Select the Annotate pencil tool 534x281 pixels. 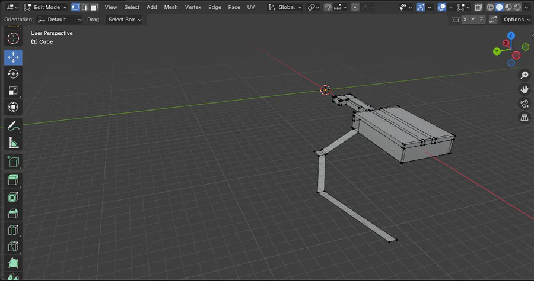tap(13, 126)
